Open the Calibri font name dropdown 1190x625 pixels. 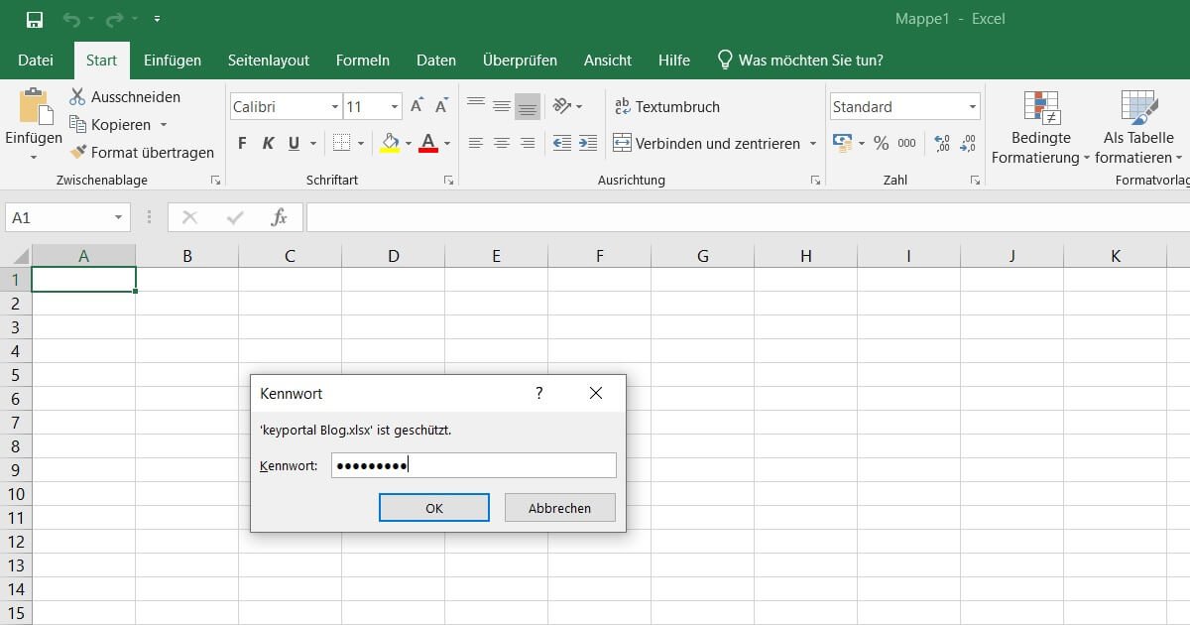pos(335,107)
